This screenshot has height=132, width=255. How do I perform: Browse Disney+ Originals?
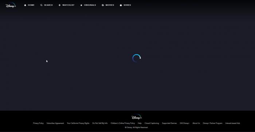(88, 5)
